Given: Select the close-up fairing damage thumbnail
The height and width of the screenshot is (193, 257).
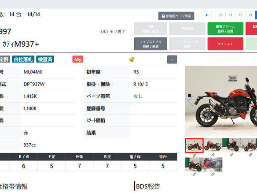Looking at the screenshot, I should click(x=213, y=165).
